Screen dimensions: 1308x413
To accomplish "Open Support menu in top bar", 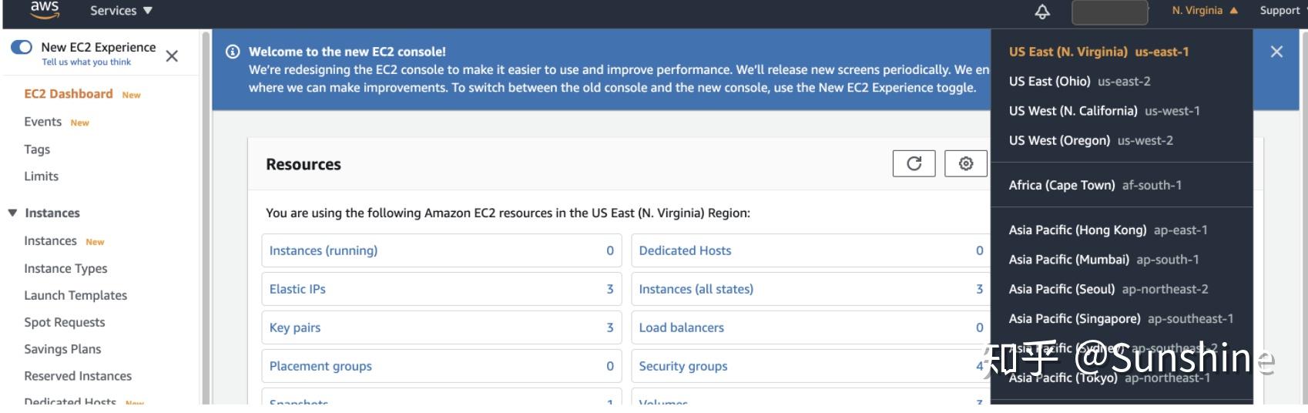I will pos(1279,11).
